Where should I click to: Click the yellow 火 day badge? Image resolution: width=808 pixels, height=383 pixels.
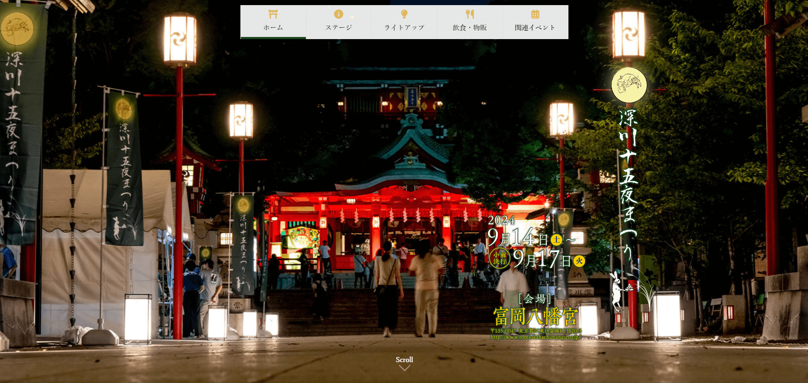point(579,261)
